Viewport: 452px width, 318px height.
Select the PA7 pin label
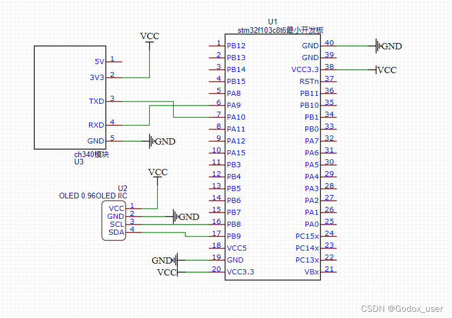coord(312,141)
